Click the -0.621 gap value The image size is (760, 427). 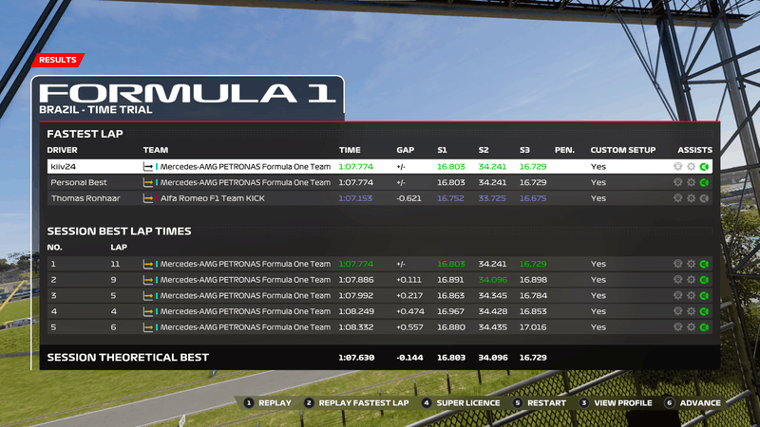(x=408, y=198)
